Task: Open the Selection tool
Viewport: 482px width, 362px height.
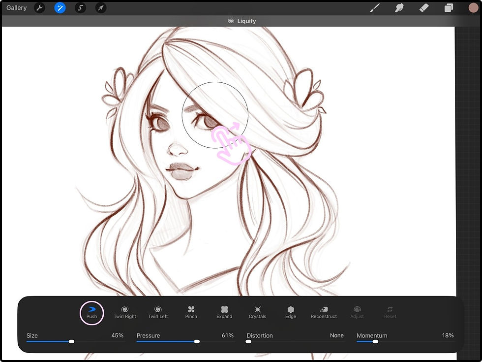Action: coord(80,8)
